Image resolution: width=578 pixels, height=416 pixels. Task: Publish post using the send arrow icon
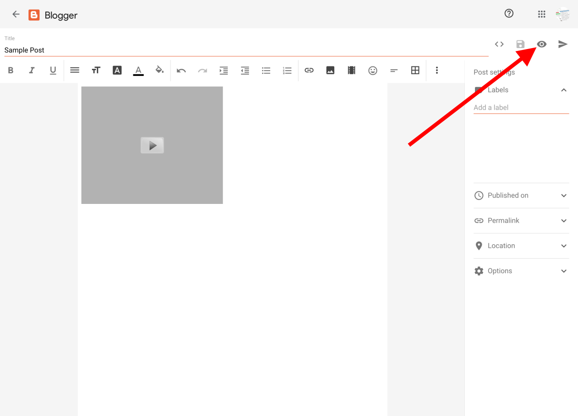(x=563, y=44)
